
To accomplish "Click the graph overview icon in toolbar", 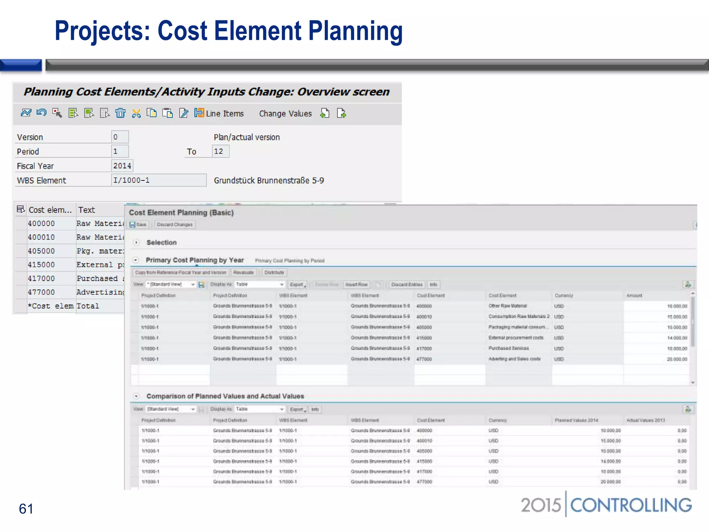I will click(x=26, y=113).
